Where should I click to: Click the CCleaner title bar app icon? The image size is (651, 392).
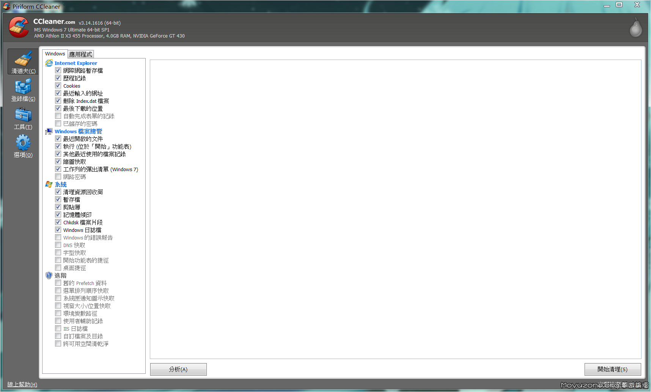(7, 6)
